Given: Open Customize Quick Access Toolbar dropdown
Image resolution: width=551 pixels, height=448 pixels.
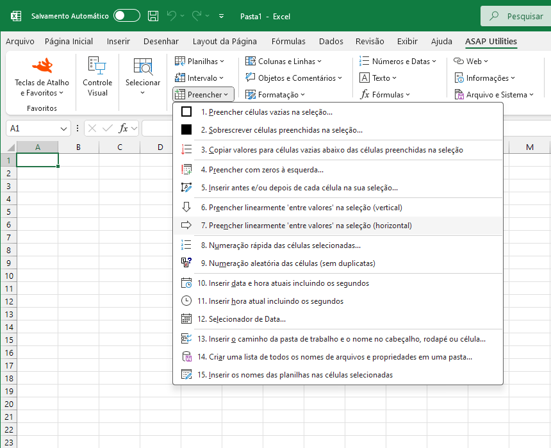Looking at the screenshot, I should (x=222, y=16).
